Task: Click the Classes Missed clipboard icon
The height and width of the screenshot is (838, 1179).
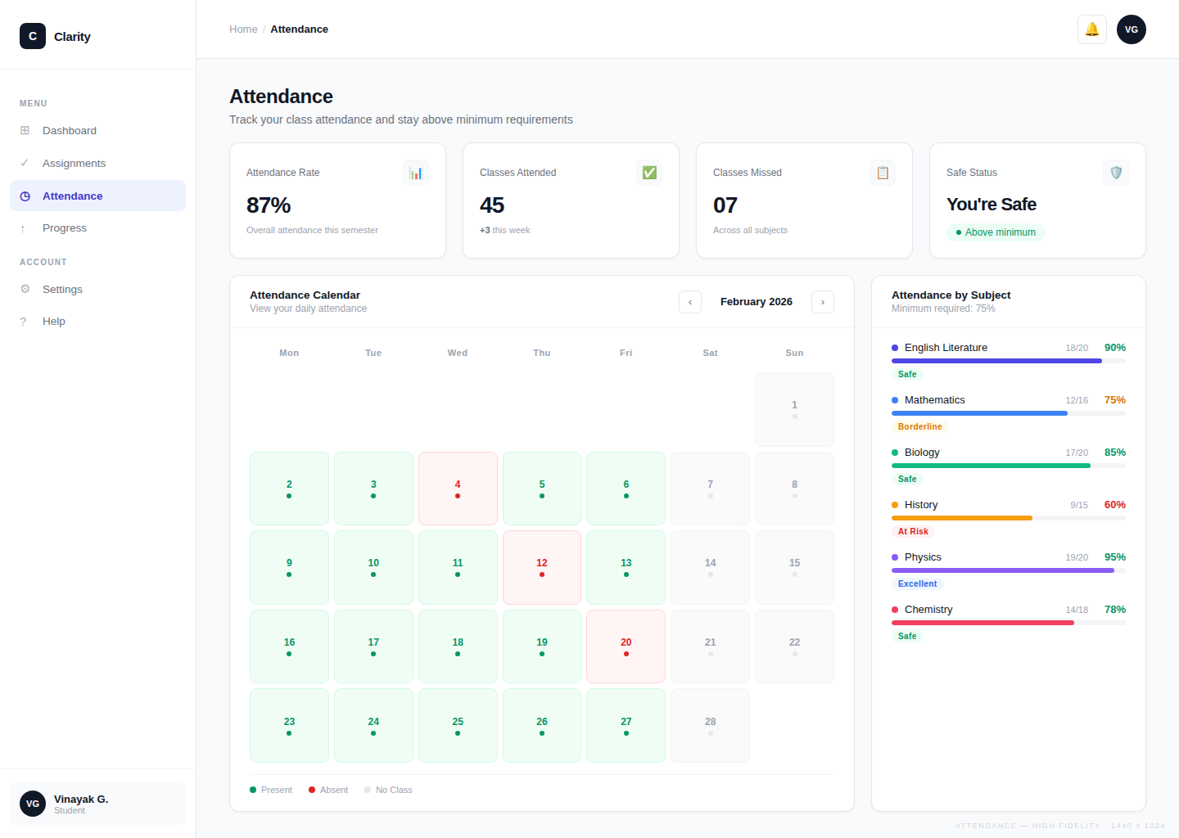Action: [883, 173]
